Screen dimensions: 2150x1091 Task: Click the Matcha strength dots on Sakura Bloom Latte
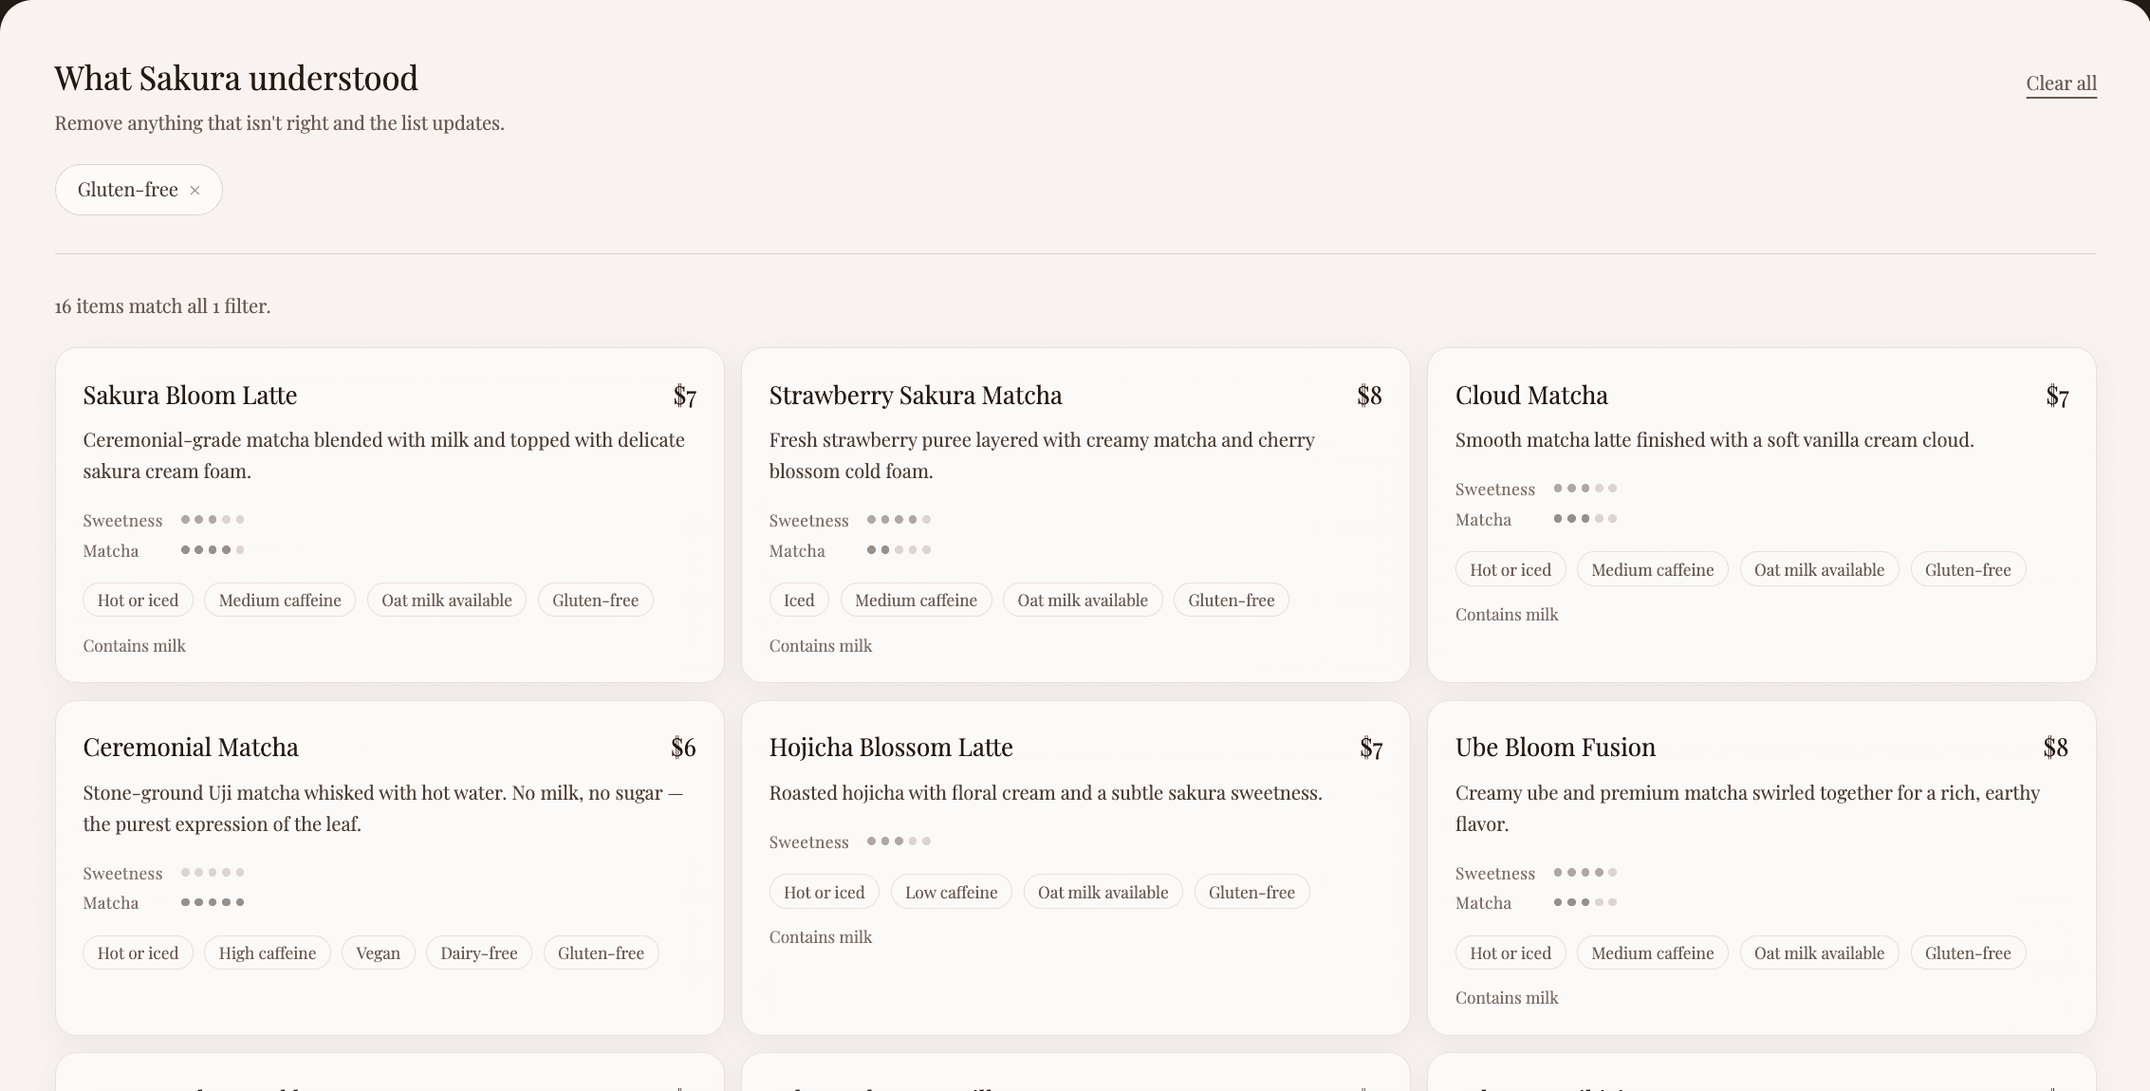pos(213,550)
